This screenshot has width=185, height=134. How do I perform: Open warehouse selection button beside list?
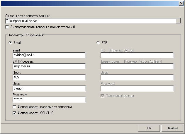(178, 21)
